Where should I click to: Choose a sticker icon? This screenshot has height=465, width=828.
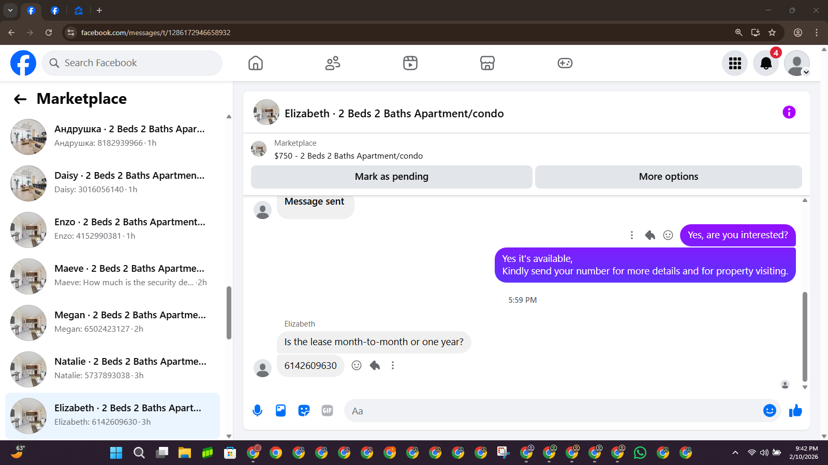click(304, 411)
